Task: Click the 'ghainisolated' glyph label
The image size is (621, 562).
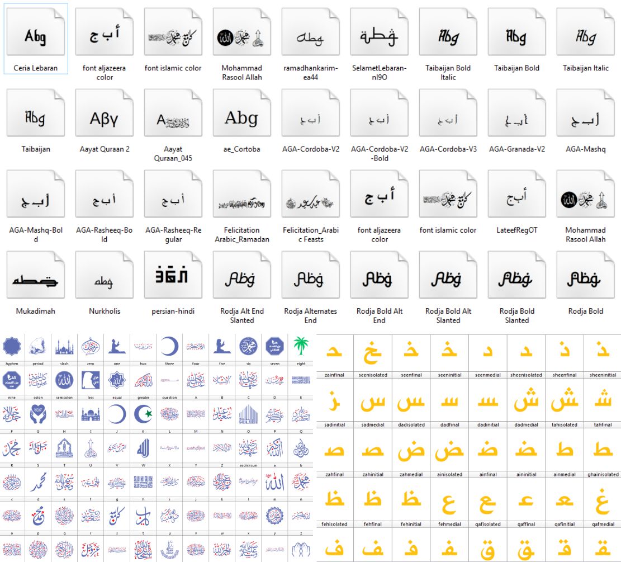Action: pos(603,474)
